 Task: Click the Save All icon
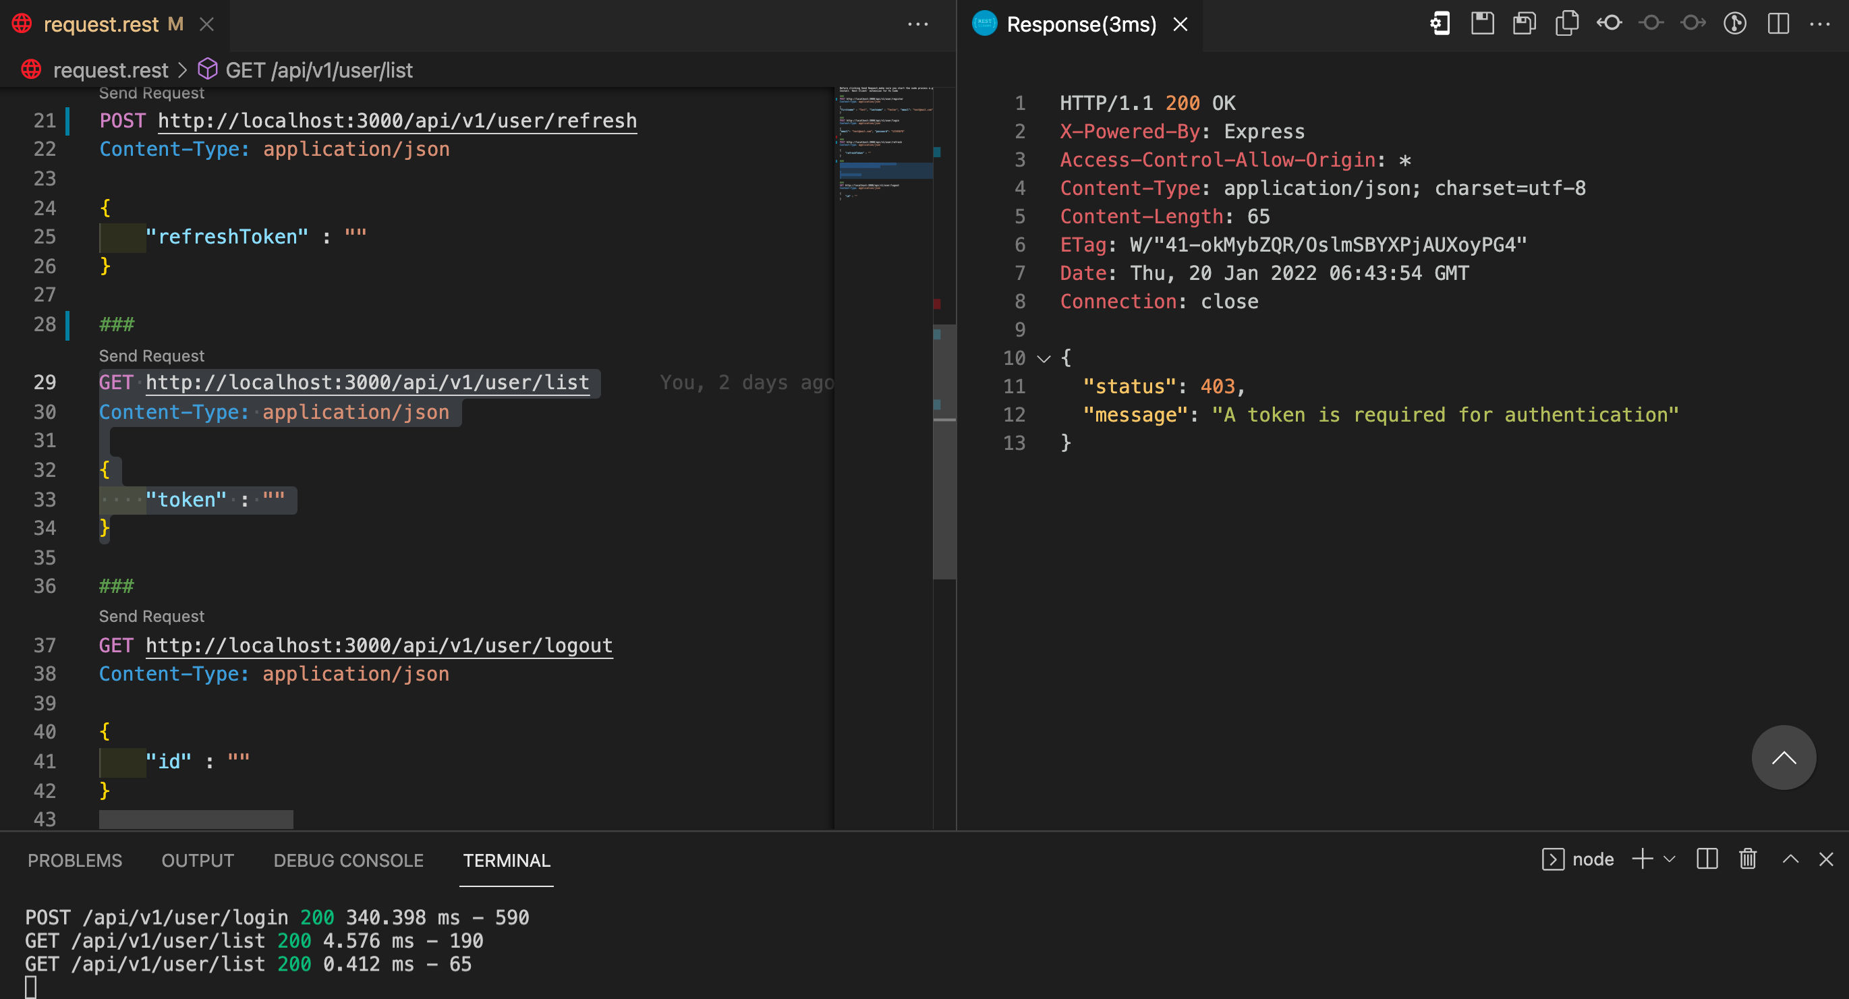point(1524,24)
